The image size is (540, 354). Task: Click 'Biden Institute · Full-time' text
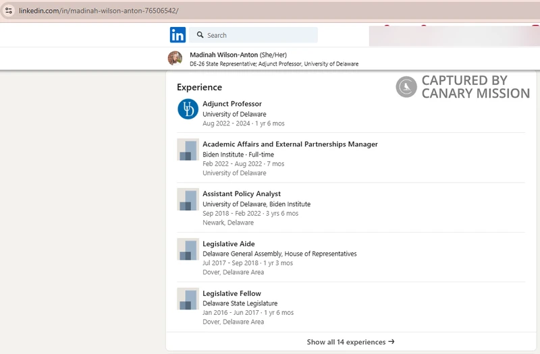click(x=238, y=154)
